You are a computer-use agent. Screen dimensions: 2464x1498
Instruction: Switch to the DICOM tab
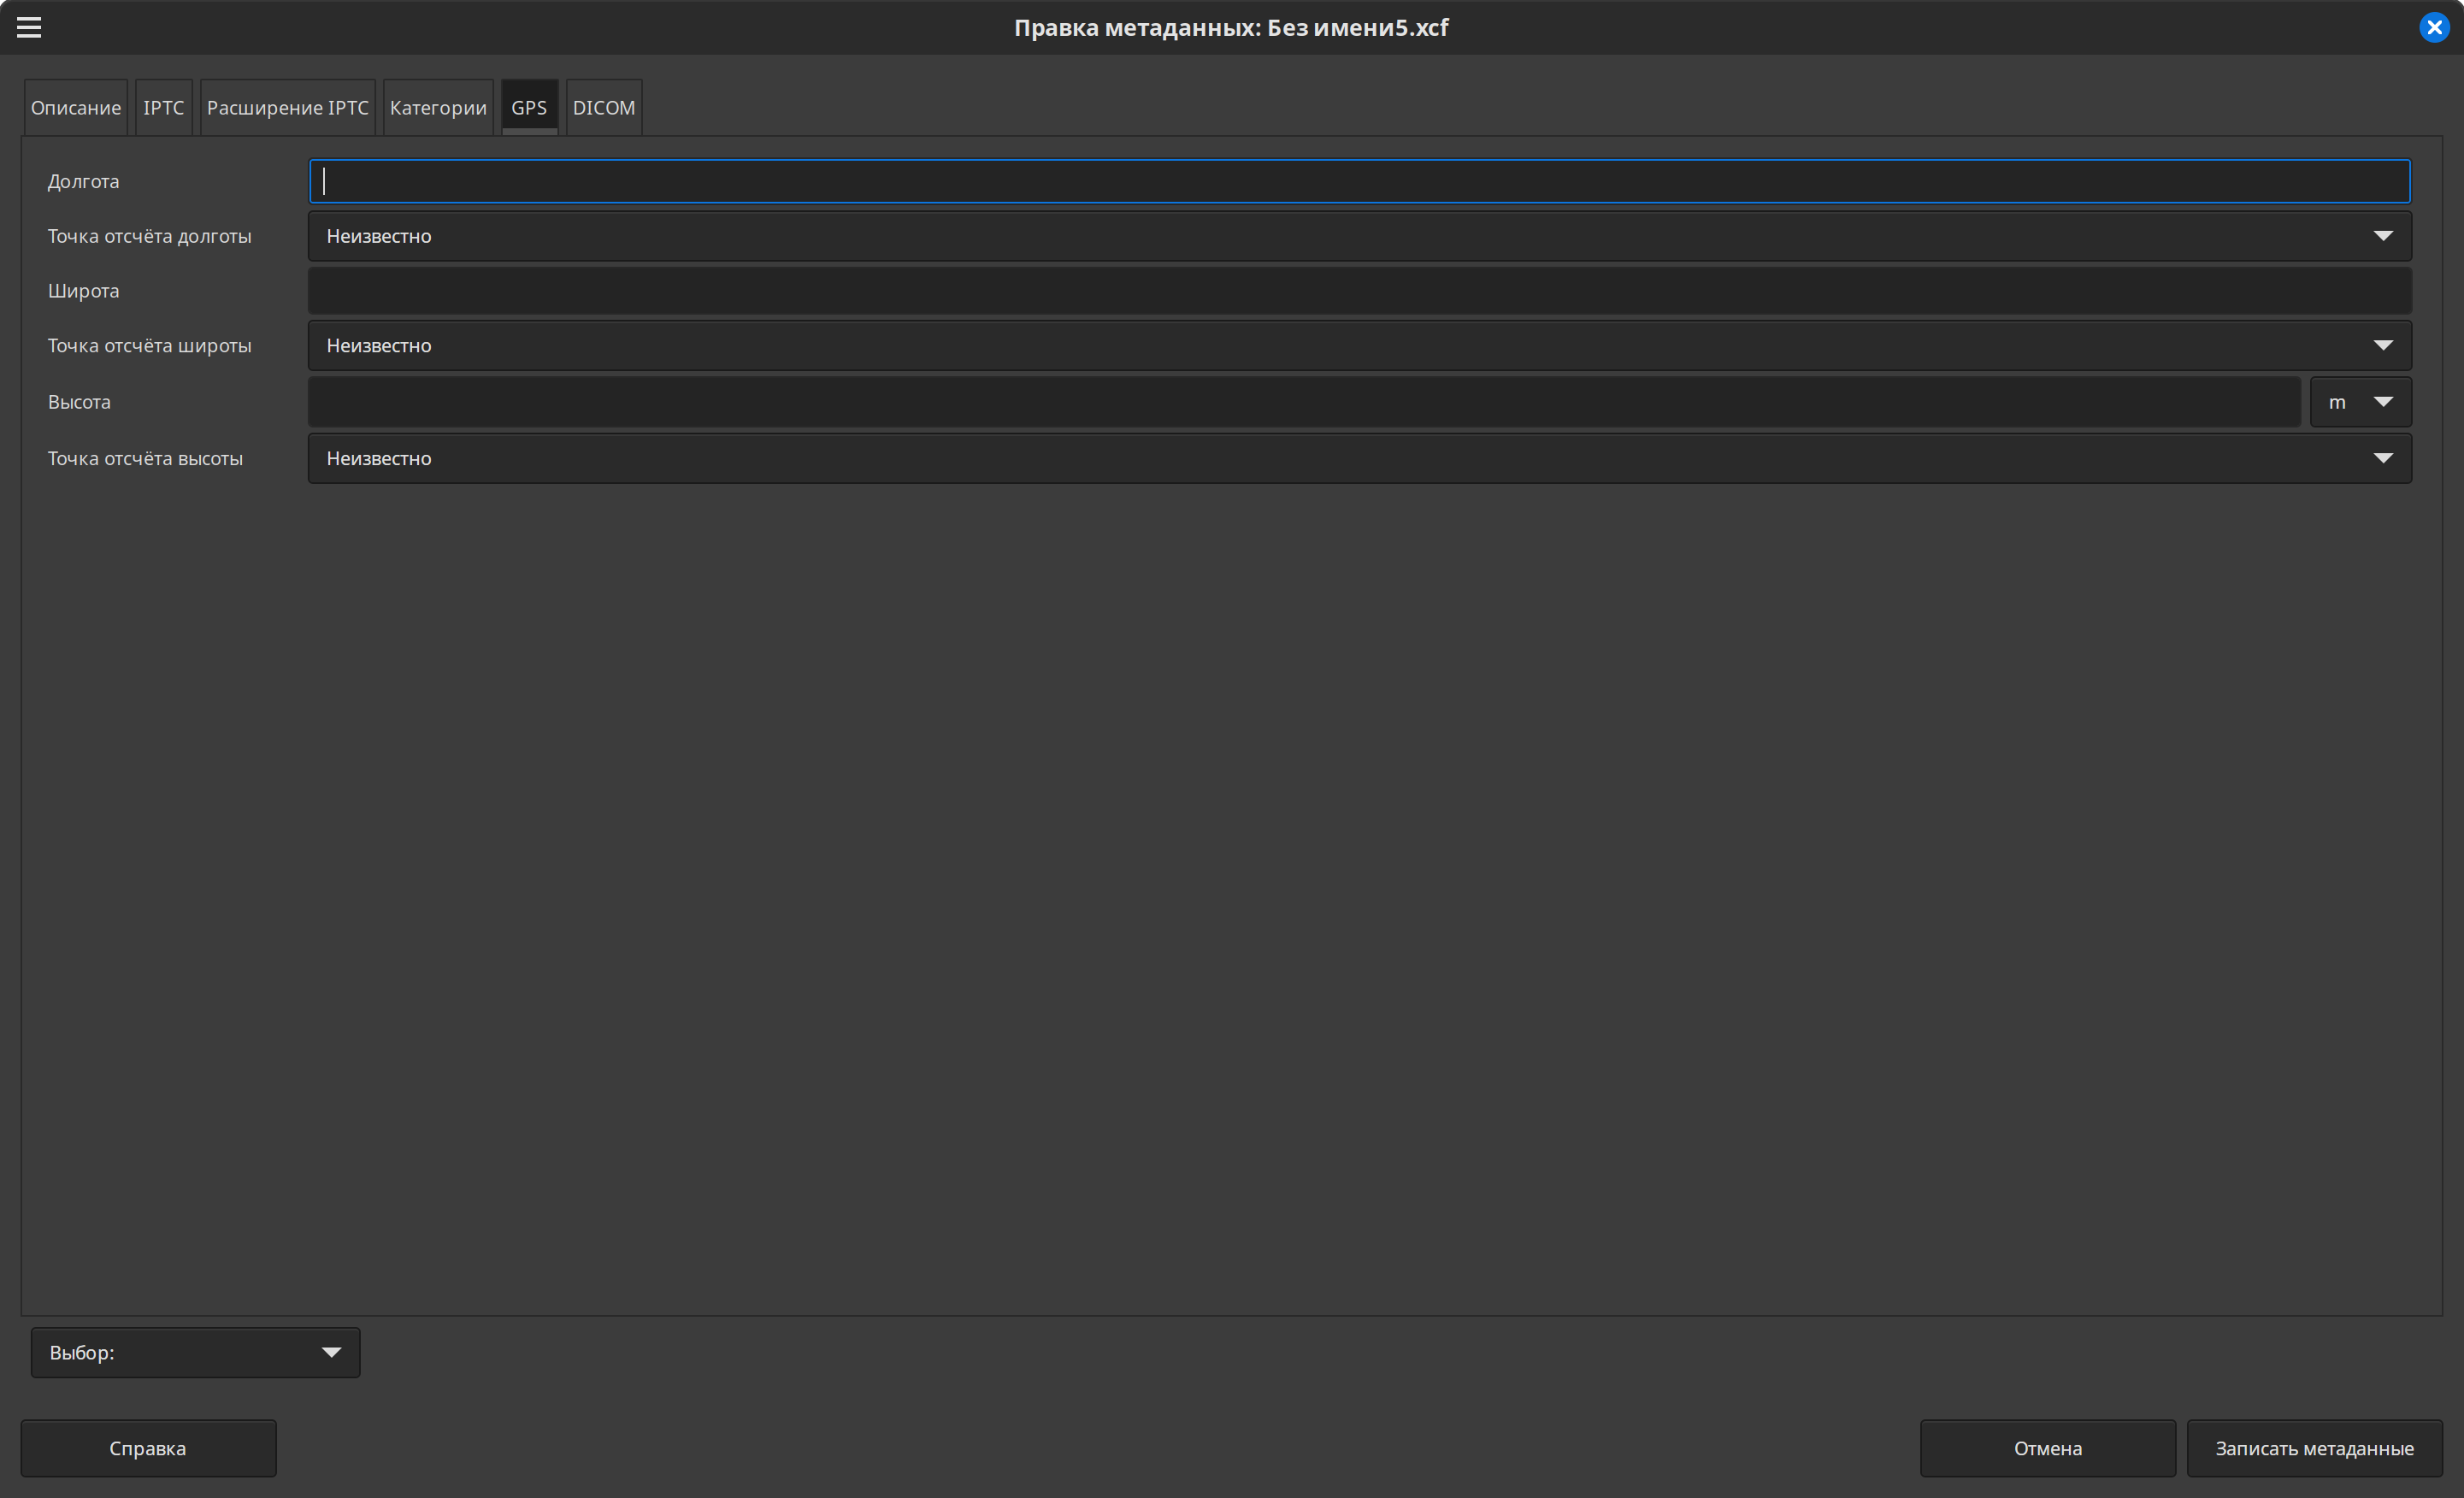tap(603, 108)
